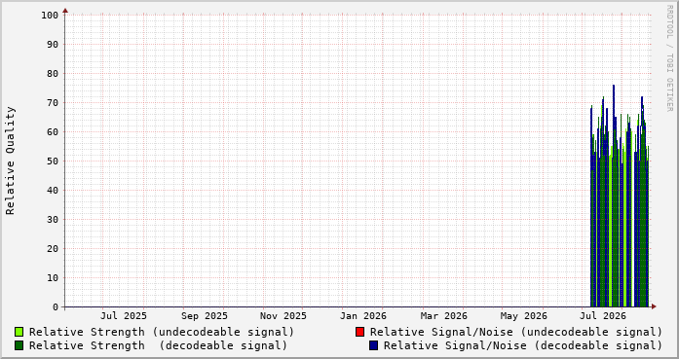Click the Jul 2026 x-axis label
The width and height of the screenshot is (679, 359).
602,316
